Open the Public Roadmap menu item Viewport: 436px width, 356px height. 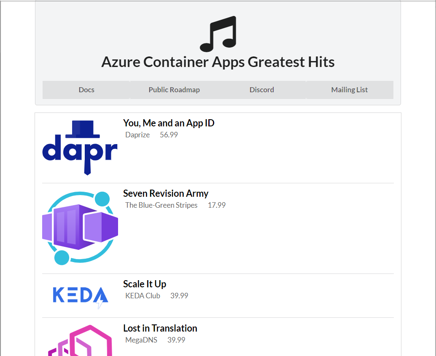point(174,90)
